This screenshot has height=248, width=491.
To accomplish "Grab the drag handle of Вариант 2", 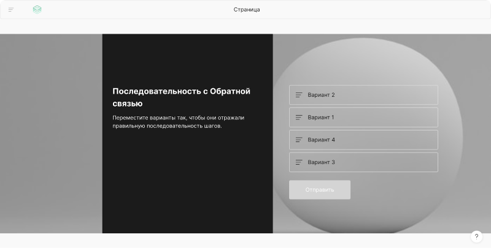I will pos(299,95).
